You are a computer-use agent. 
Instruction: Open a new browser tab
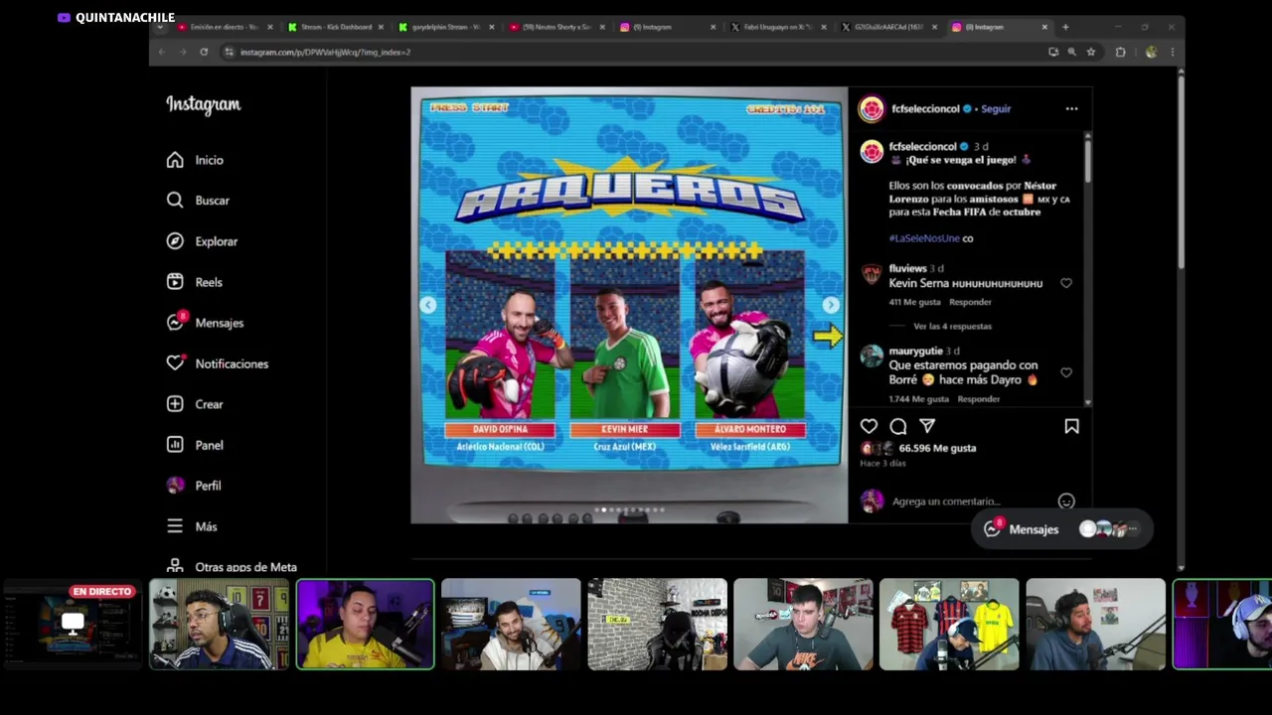coord(1065,27)
